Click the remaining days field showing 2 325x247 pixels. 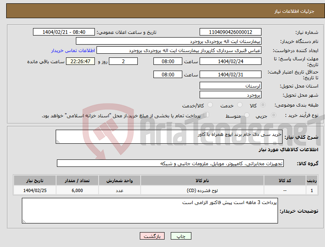pos(123,61)
